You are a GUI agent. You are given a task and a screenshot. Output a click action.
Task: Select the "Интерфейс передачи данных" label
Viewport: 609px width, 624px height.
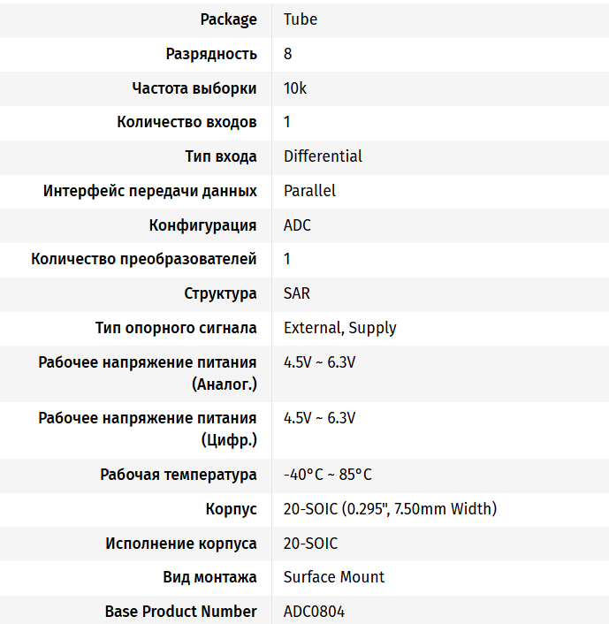click(x=150, y=191)
